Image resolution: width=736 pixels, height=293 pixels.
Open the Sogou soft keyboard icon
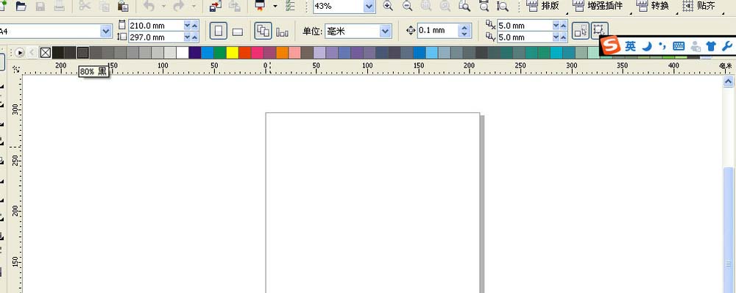point(679,46)
